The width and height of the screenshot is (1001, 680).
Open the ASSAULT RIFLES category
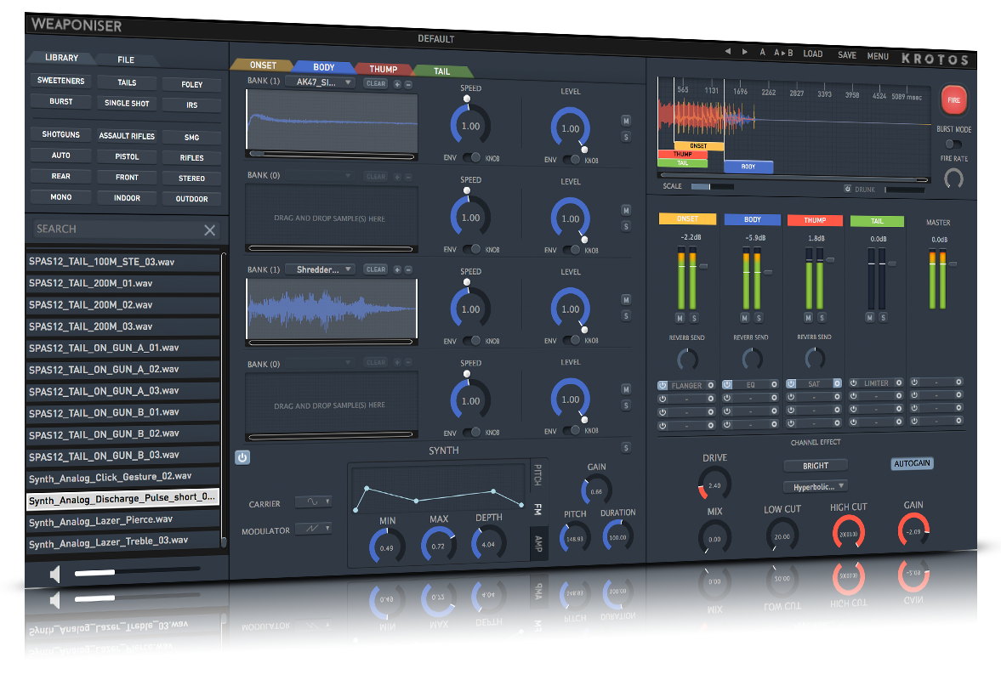[126, 136]
